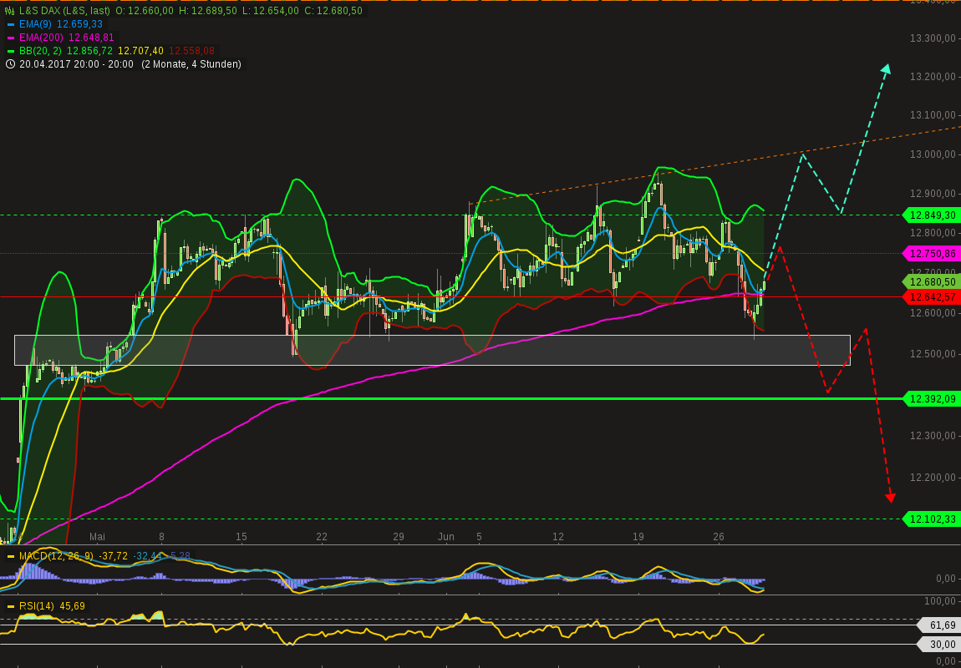Click the green 12.392,09 price tag
961x668 pixels.
point(933,399)
